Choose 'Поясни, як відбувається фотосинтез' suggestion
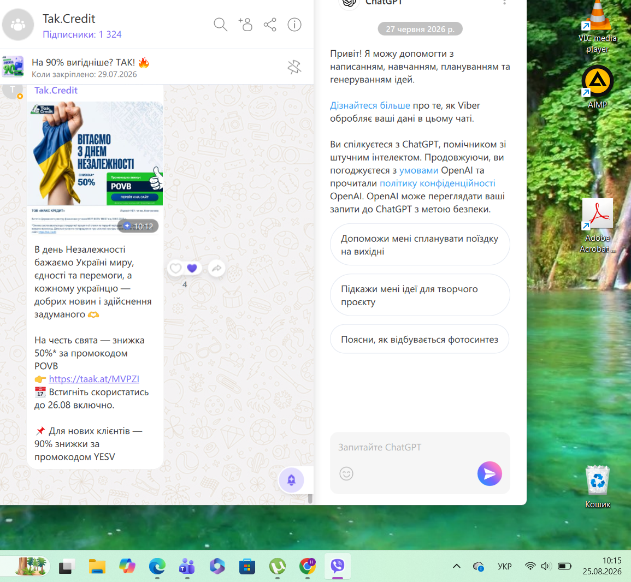 420,340
